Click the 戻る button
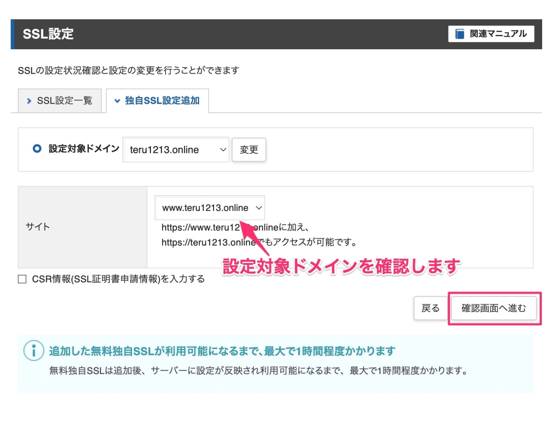The image size is (560, 429). tap(431, 308)
